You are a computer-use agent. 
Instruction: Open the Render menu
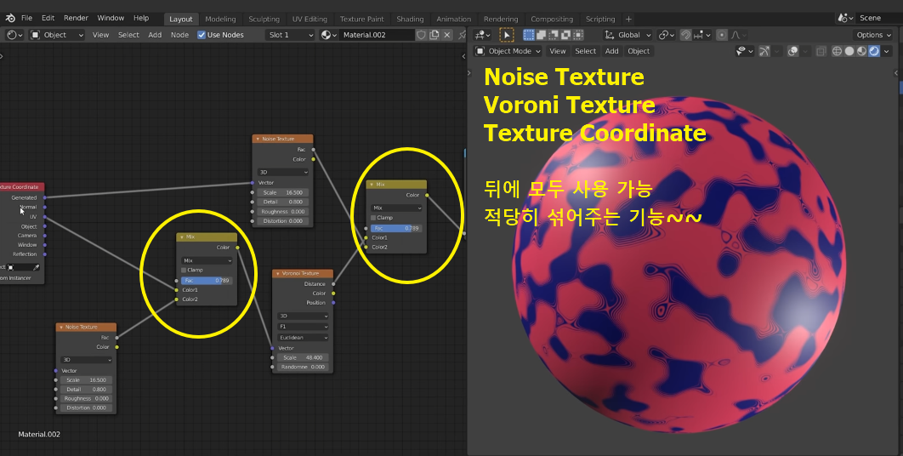point(76,18)
